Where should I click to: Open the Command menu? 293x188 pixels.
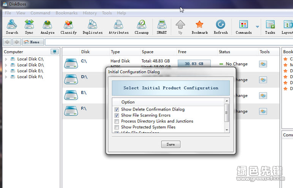(40, 13)
